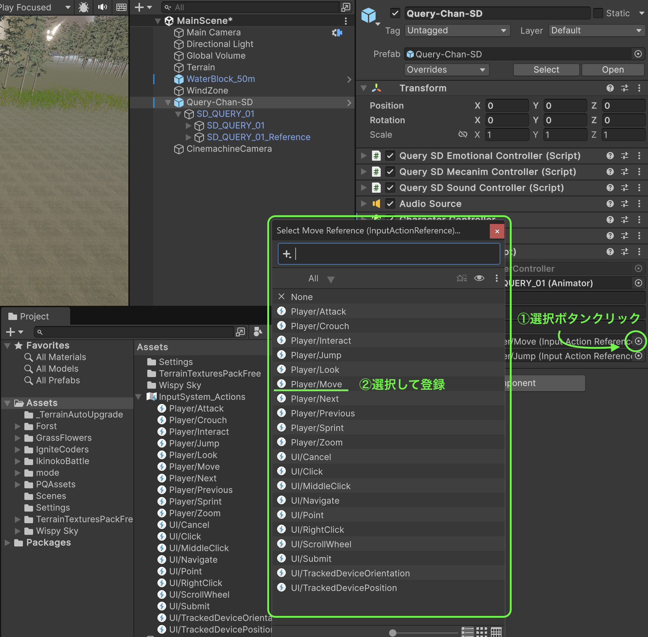
Task: Click the Project search-by-type icon
Action: point(240,332)
